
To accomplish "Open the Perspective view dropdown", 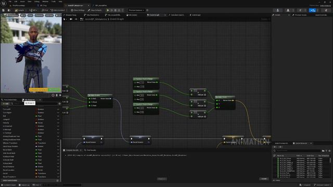I will click(x=12, y=16).
